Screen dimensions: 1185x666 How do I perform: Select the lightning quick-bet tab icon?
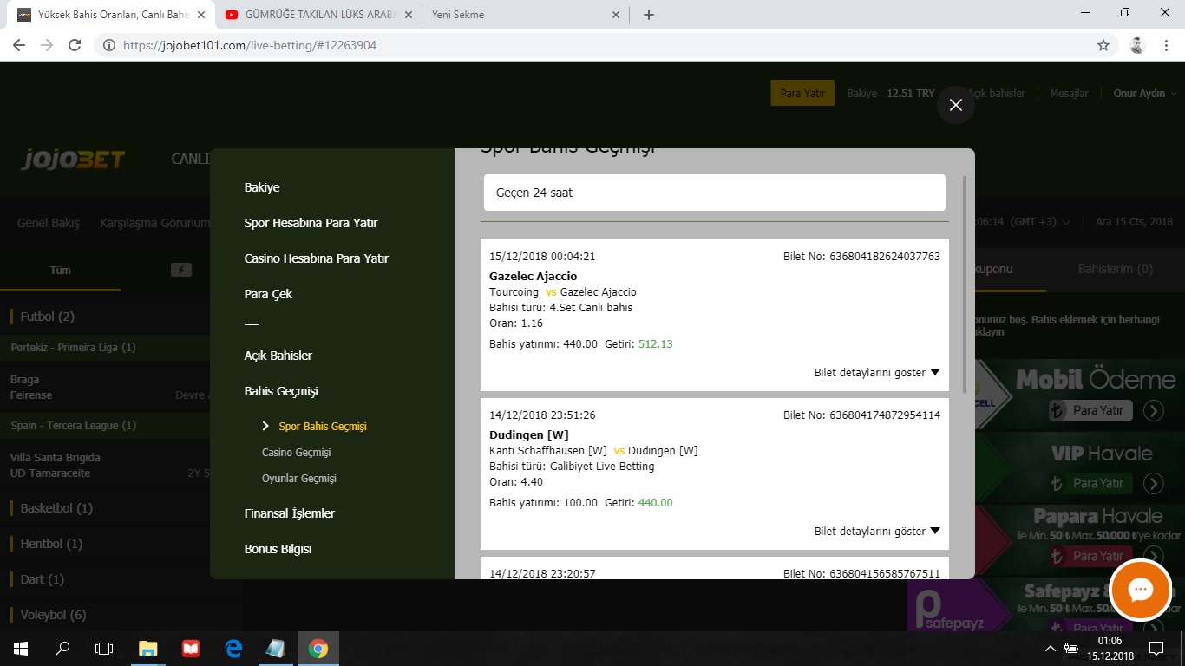pyautogui.click(x=180, y=270)
